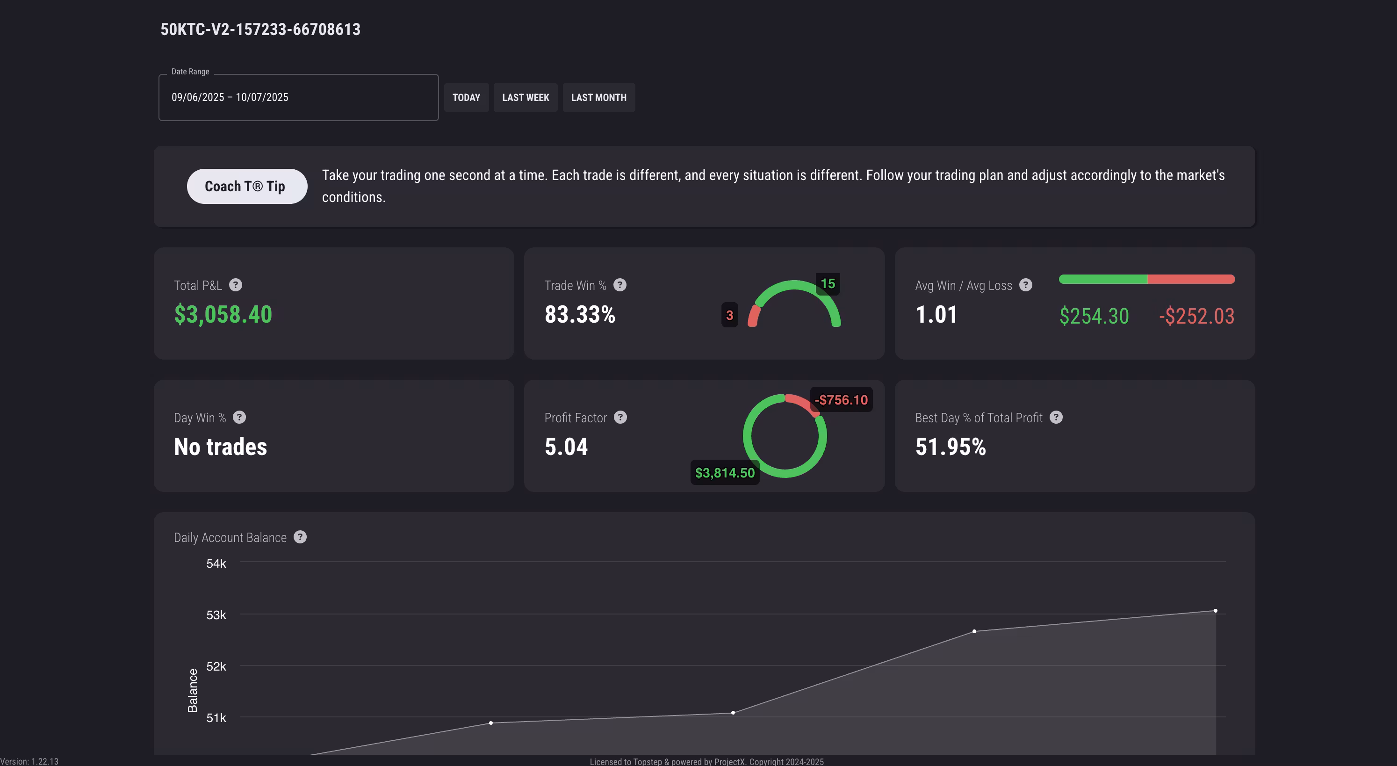Click the Date Range input field
This screenshot has height=766, width=1397.
(298, 98)
